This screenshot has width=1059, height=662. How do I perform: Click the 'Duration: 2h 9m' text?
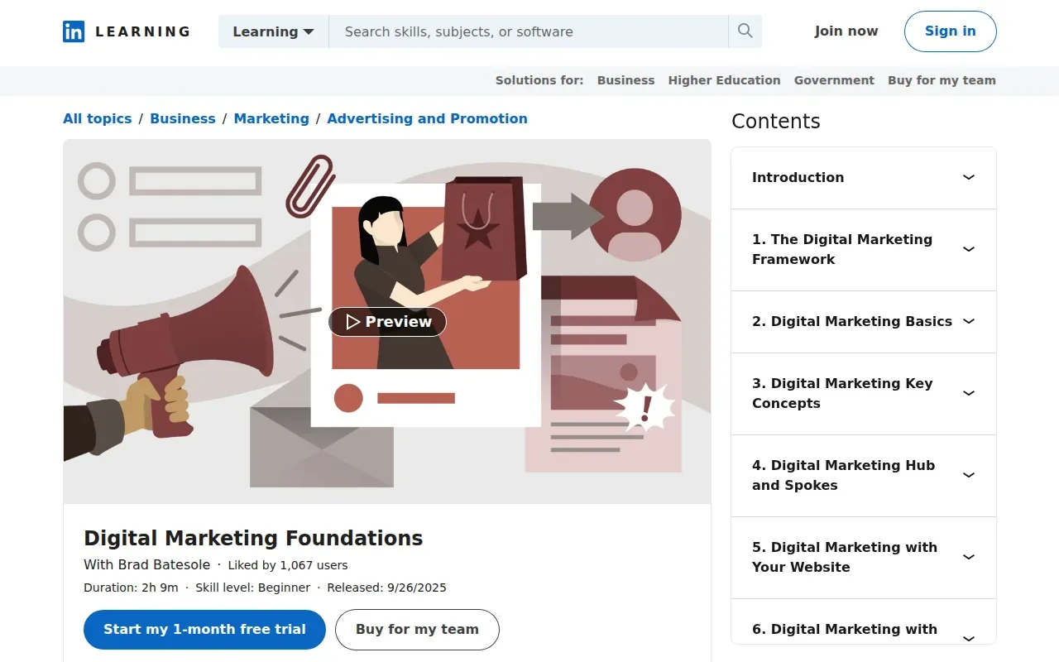point(131,588)
